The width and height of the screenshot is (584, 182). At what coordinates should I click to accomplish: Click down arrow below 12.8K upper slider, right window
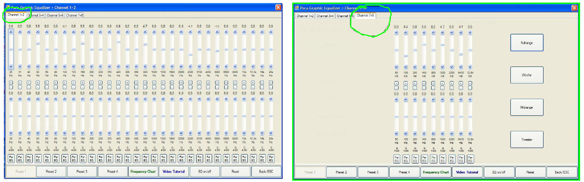coord(470,67)
